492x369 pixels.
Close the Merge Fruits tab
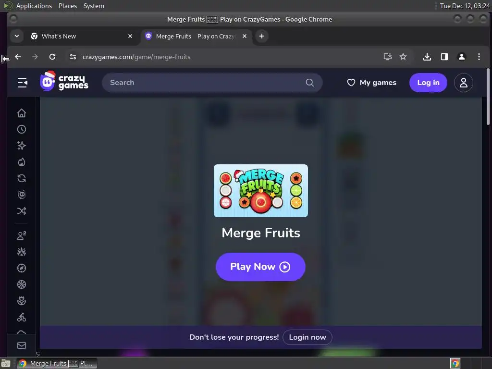click(x=245, y=36)
